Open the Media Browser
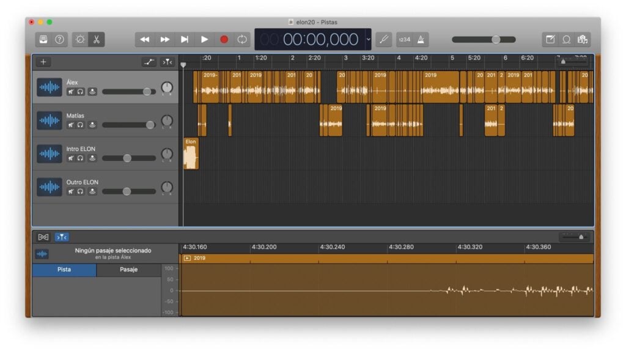The height and width of the screenshot is (351, 626). click(x=582, y=39)
